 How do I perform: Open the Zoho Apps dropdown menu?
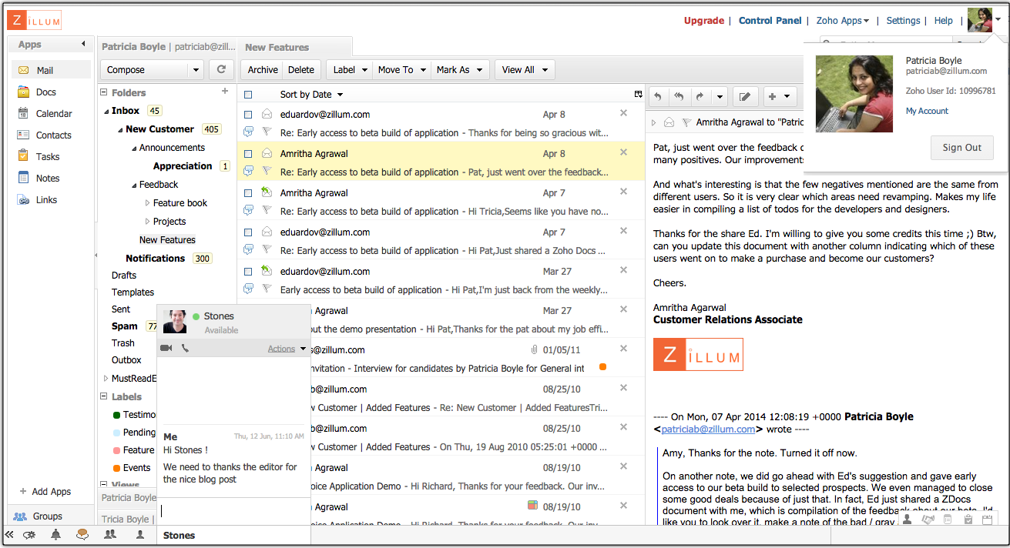click(843, 21)
